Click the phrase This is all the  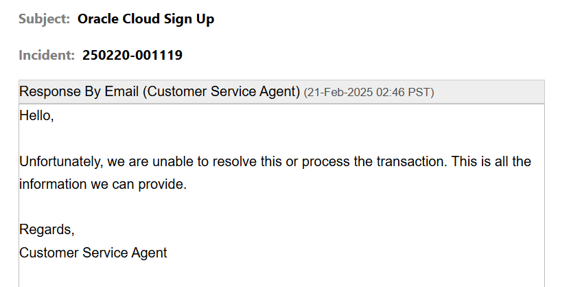pos(491,161)
